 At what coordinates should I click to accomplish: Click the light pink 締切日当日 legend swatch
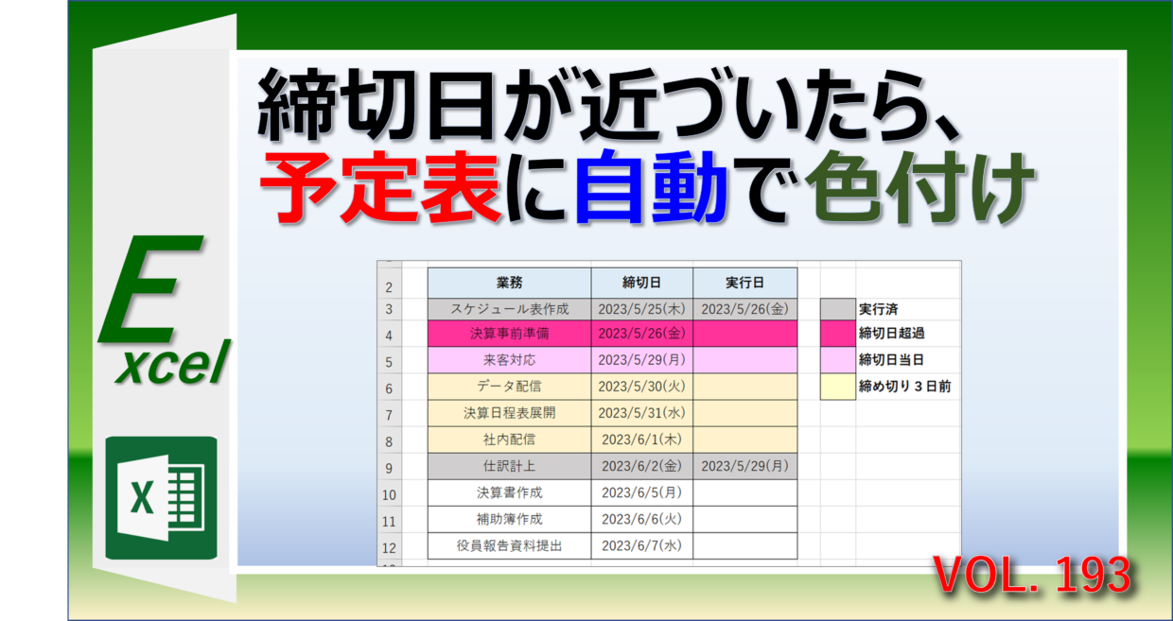(837, 360)
